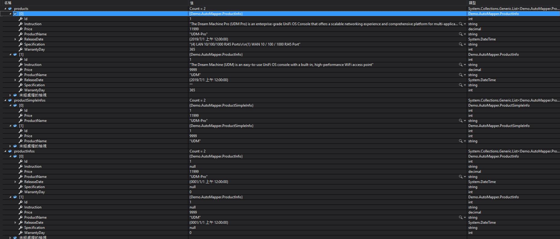Screen dimensions: 560x239
Task: Open magnifier for the empty Specification string
Action: coord(461,85)
